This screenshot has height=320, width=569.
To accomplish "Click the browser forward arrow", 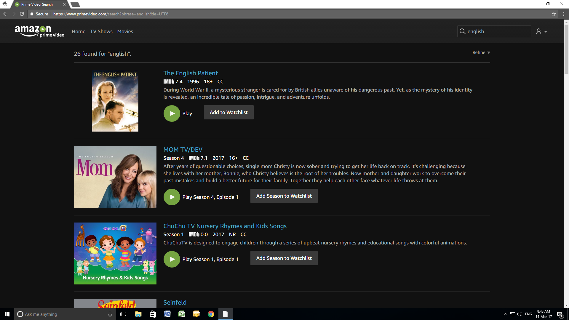I will (14, 14).
